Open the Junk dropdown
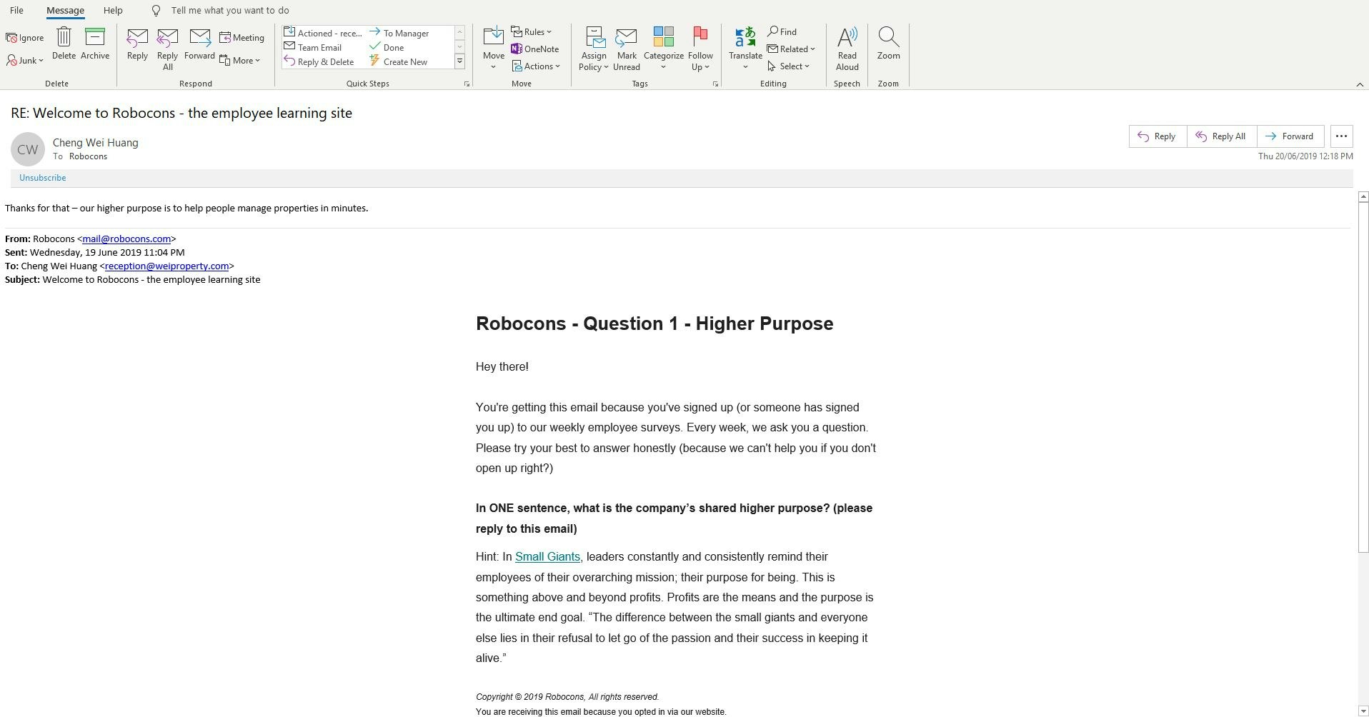 coord(25,61)
